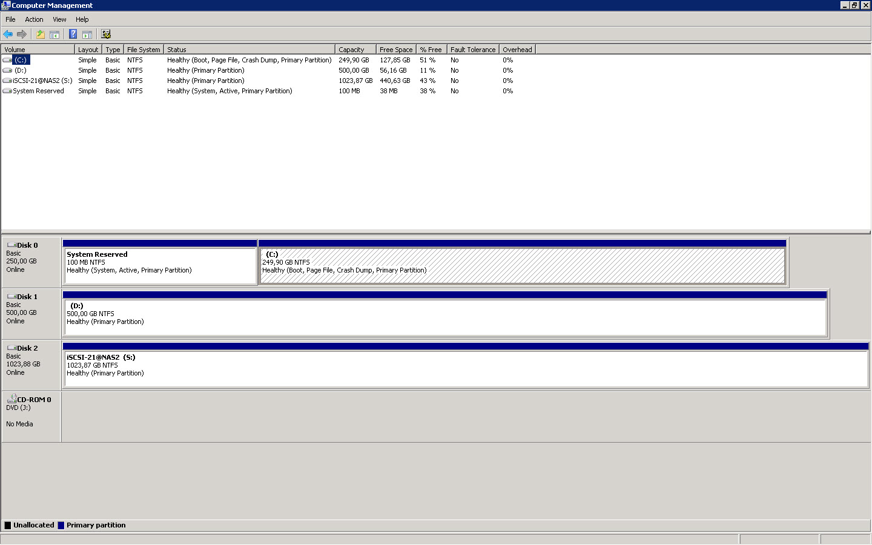Screen dimensions: 872x545
Task: Click the Primary partition legend label
Action: tap(96, 525)
